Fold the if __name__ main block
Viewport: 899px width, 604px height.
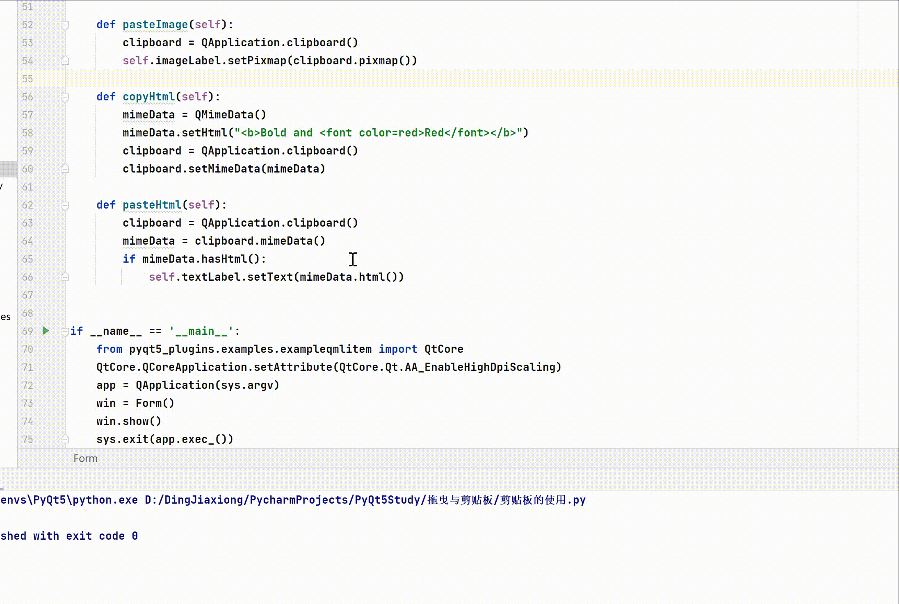65,331
